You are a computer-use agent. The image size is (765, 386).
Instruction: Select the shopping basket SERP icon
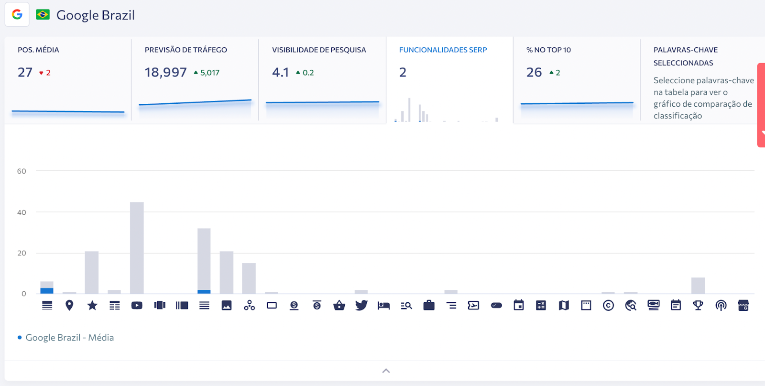(339, 305)
